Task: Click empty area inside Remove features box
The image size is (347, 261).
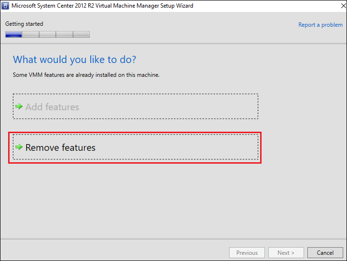Action: click(181, 147)
